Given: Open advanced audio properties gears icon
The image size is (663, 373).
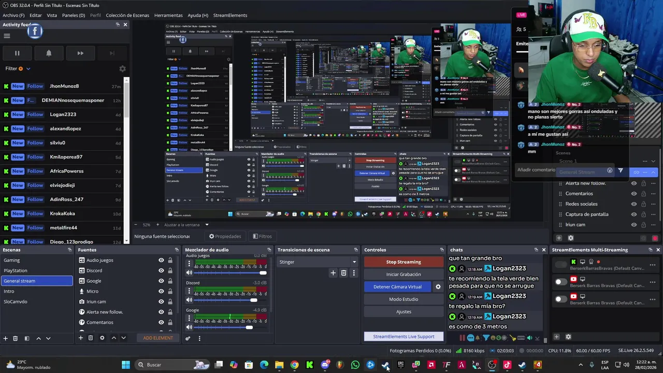Looking at the screenshot, I should coord(188,338).
